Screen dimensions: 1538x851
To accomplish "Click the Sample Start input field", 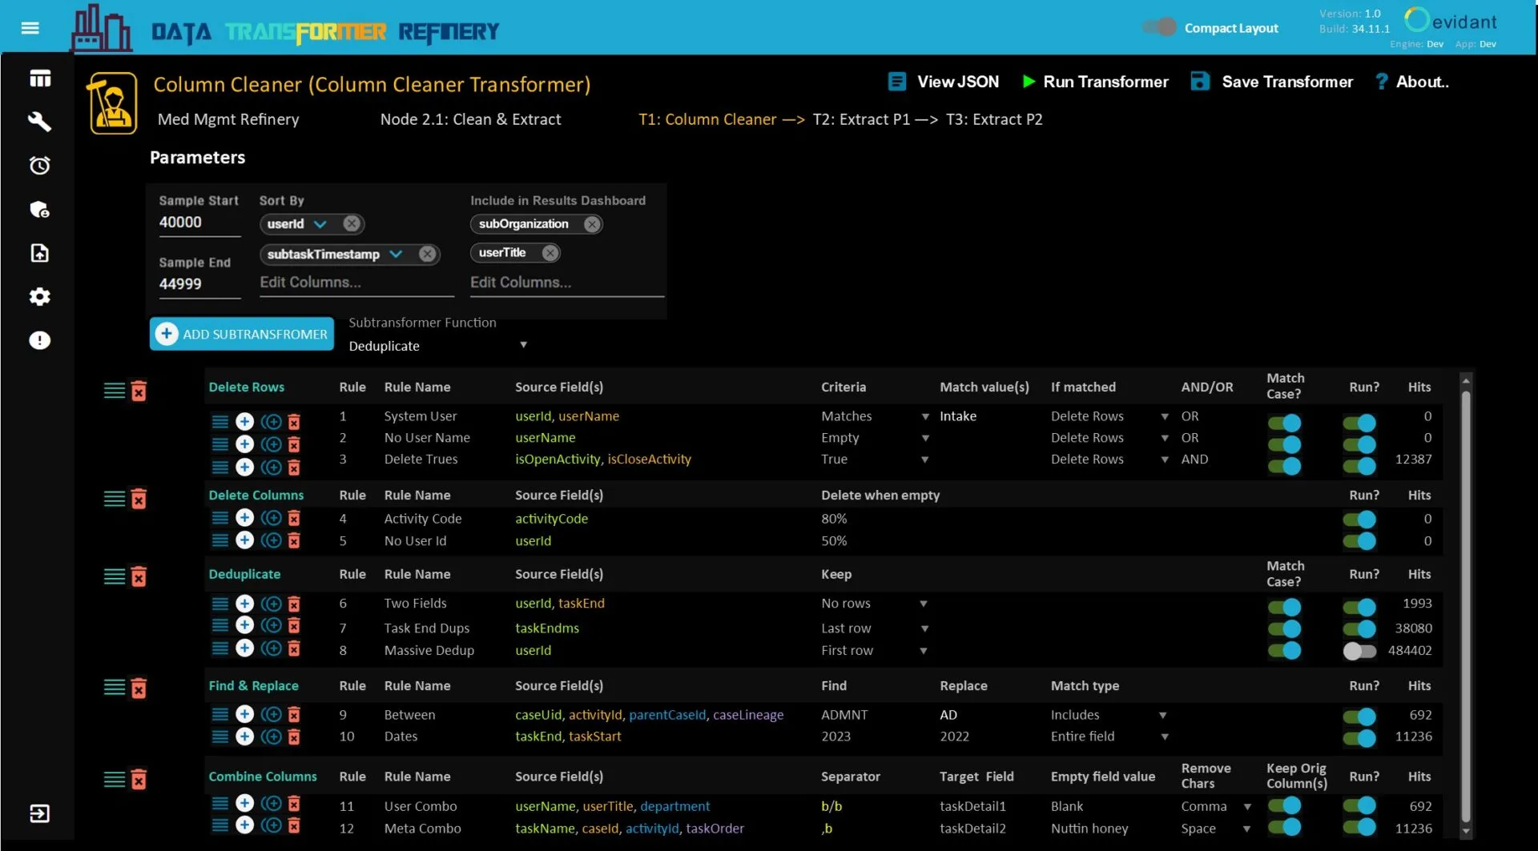I will pos(199,223).
